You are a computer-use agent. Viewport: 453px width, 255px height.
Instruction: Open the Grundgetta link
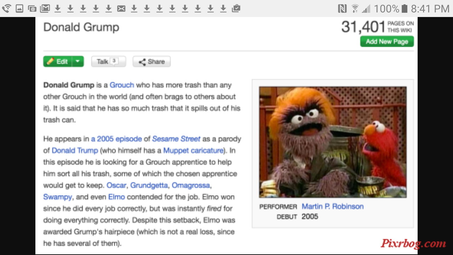149,185
